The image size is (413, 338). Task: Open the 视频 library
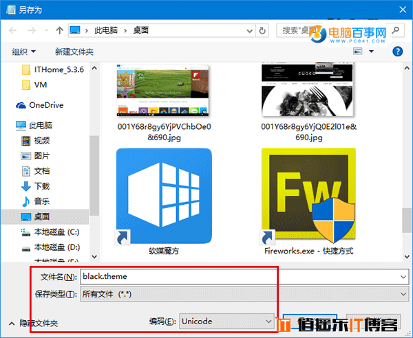35,141
